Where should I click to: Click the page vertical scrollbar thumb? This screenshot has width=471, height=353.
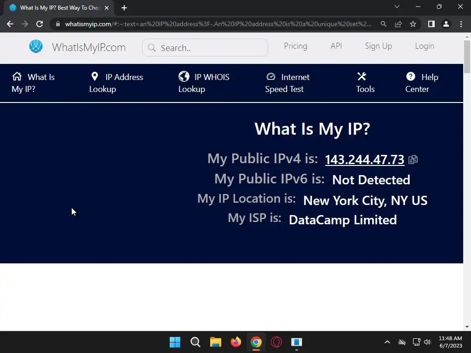[467, 57]
